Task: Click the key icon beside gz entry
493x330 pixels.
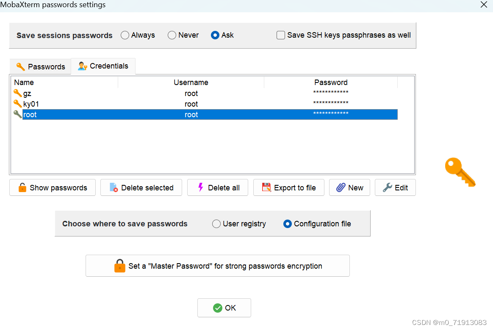Action: (17, 93)
